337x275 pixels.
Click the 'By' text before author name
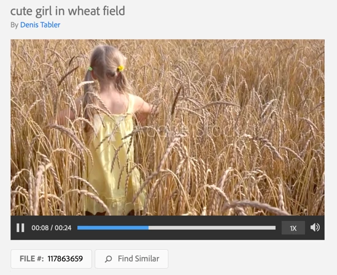coord(14,25)
